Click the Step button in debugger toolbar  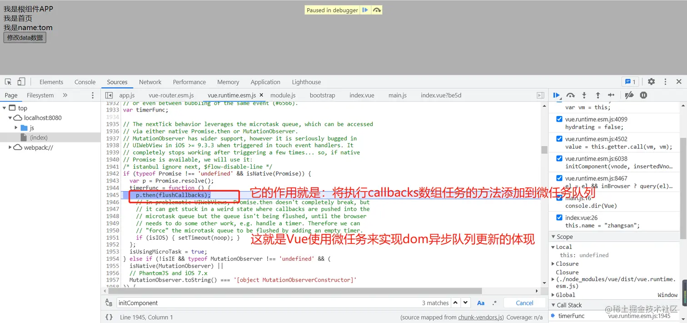pos(611,95)
